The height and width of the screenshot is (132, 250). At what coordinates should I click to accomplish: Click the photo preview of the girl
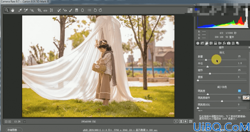click(x=98, y=66)
